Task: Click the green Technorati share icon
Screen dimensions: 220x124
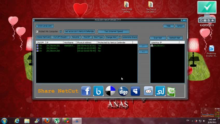Action: [171, 92]
